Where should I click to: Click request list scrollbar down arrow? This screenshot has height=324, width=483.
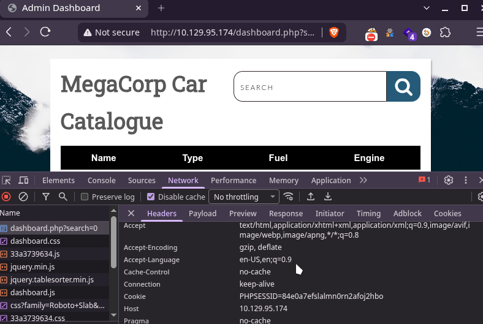coord(113,315)
